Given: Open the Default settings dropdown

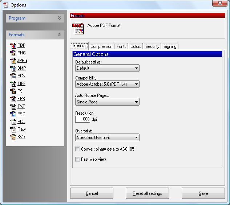Looking at the screenshot, I should pyautogui.click(x=107, y=68).
